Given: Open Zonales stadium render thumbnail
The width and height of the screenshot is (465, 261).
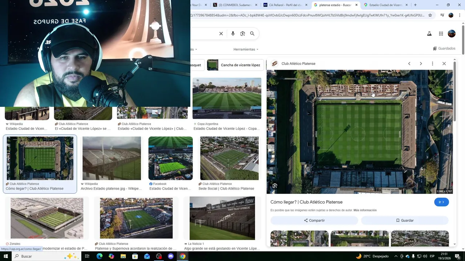Looking at the screenshot, I should point(47,218).
